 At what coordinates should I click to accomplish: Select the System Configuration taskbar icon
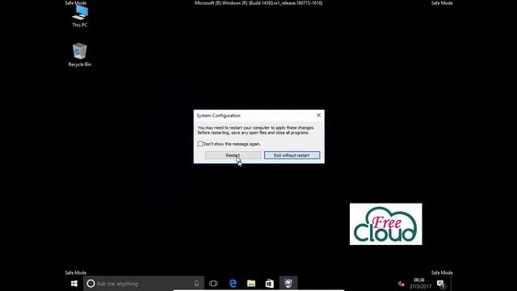(x=288, y=284)
